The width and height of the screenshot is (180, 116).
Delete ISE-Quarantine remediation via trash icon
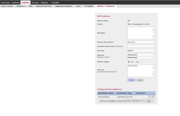[x=153, y=97]
